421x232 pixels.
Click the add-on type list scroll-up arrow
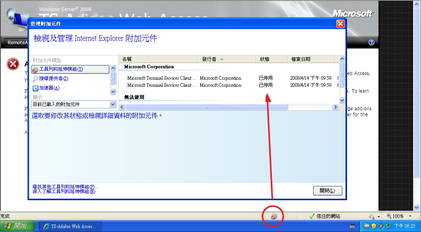113,68
